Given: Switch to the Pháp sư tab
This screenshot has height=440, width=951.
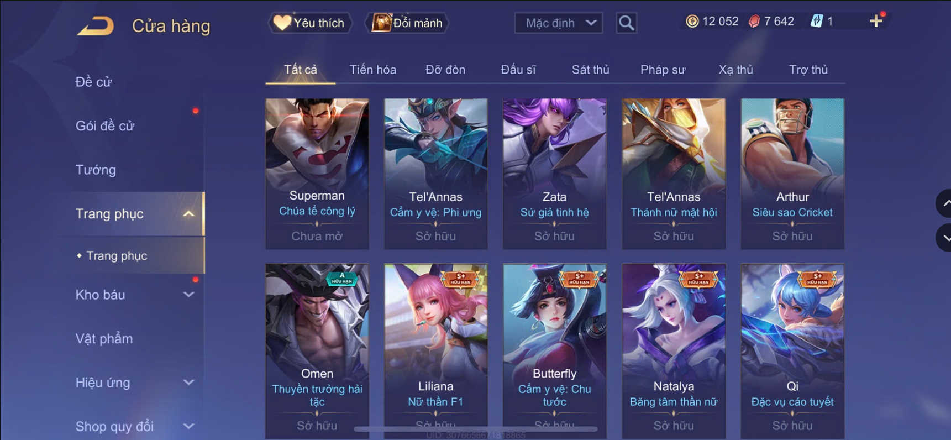Looking at the screenshot, I should pos(663,70).
